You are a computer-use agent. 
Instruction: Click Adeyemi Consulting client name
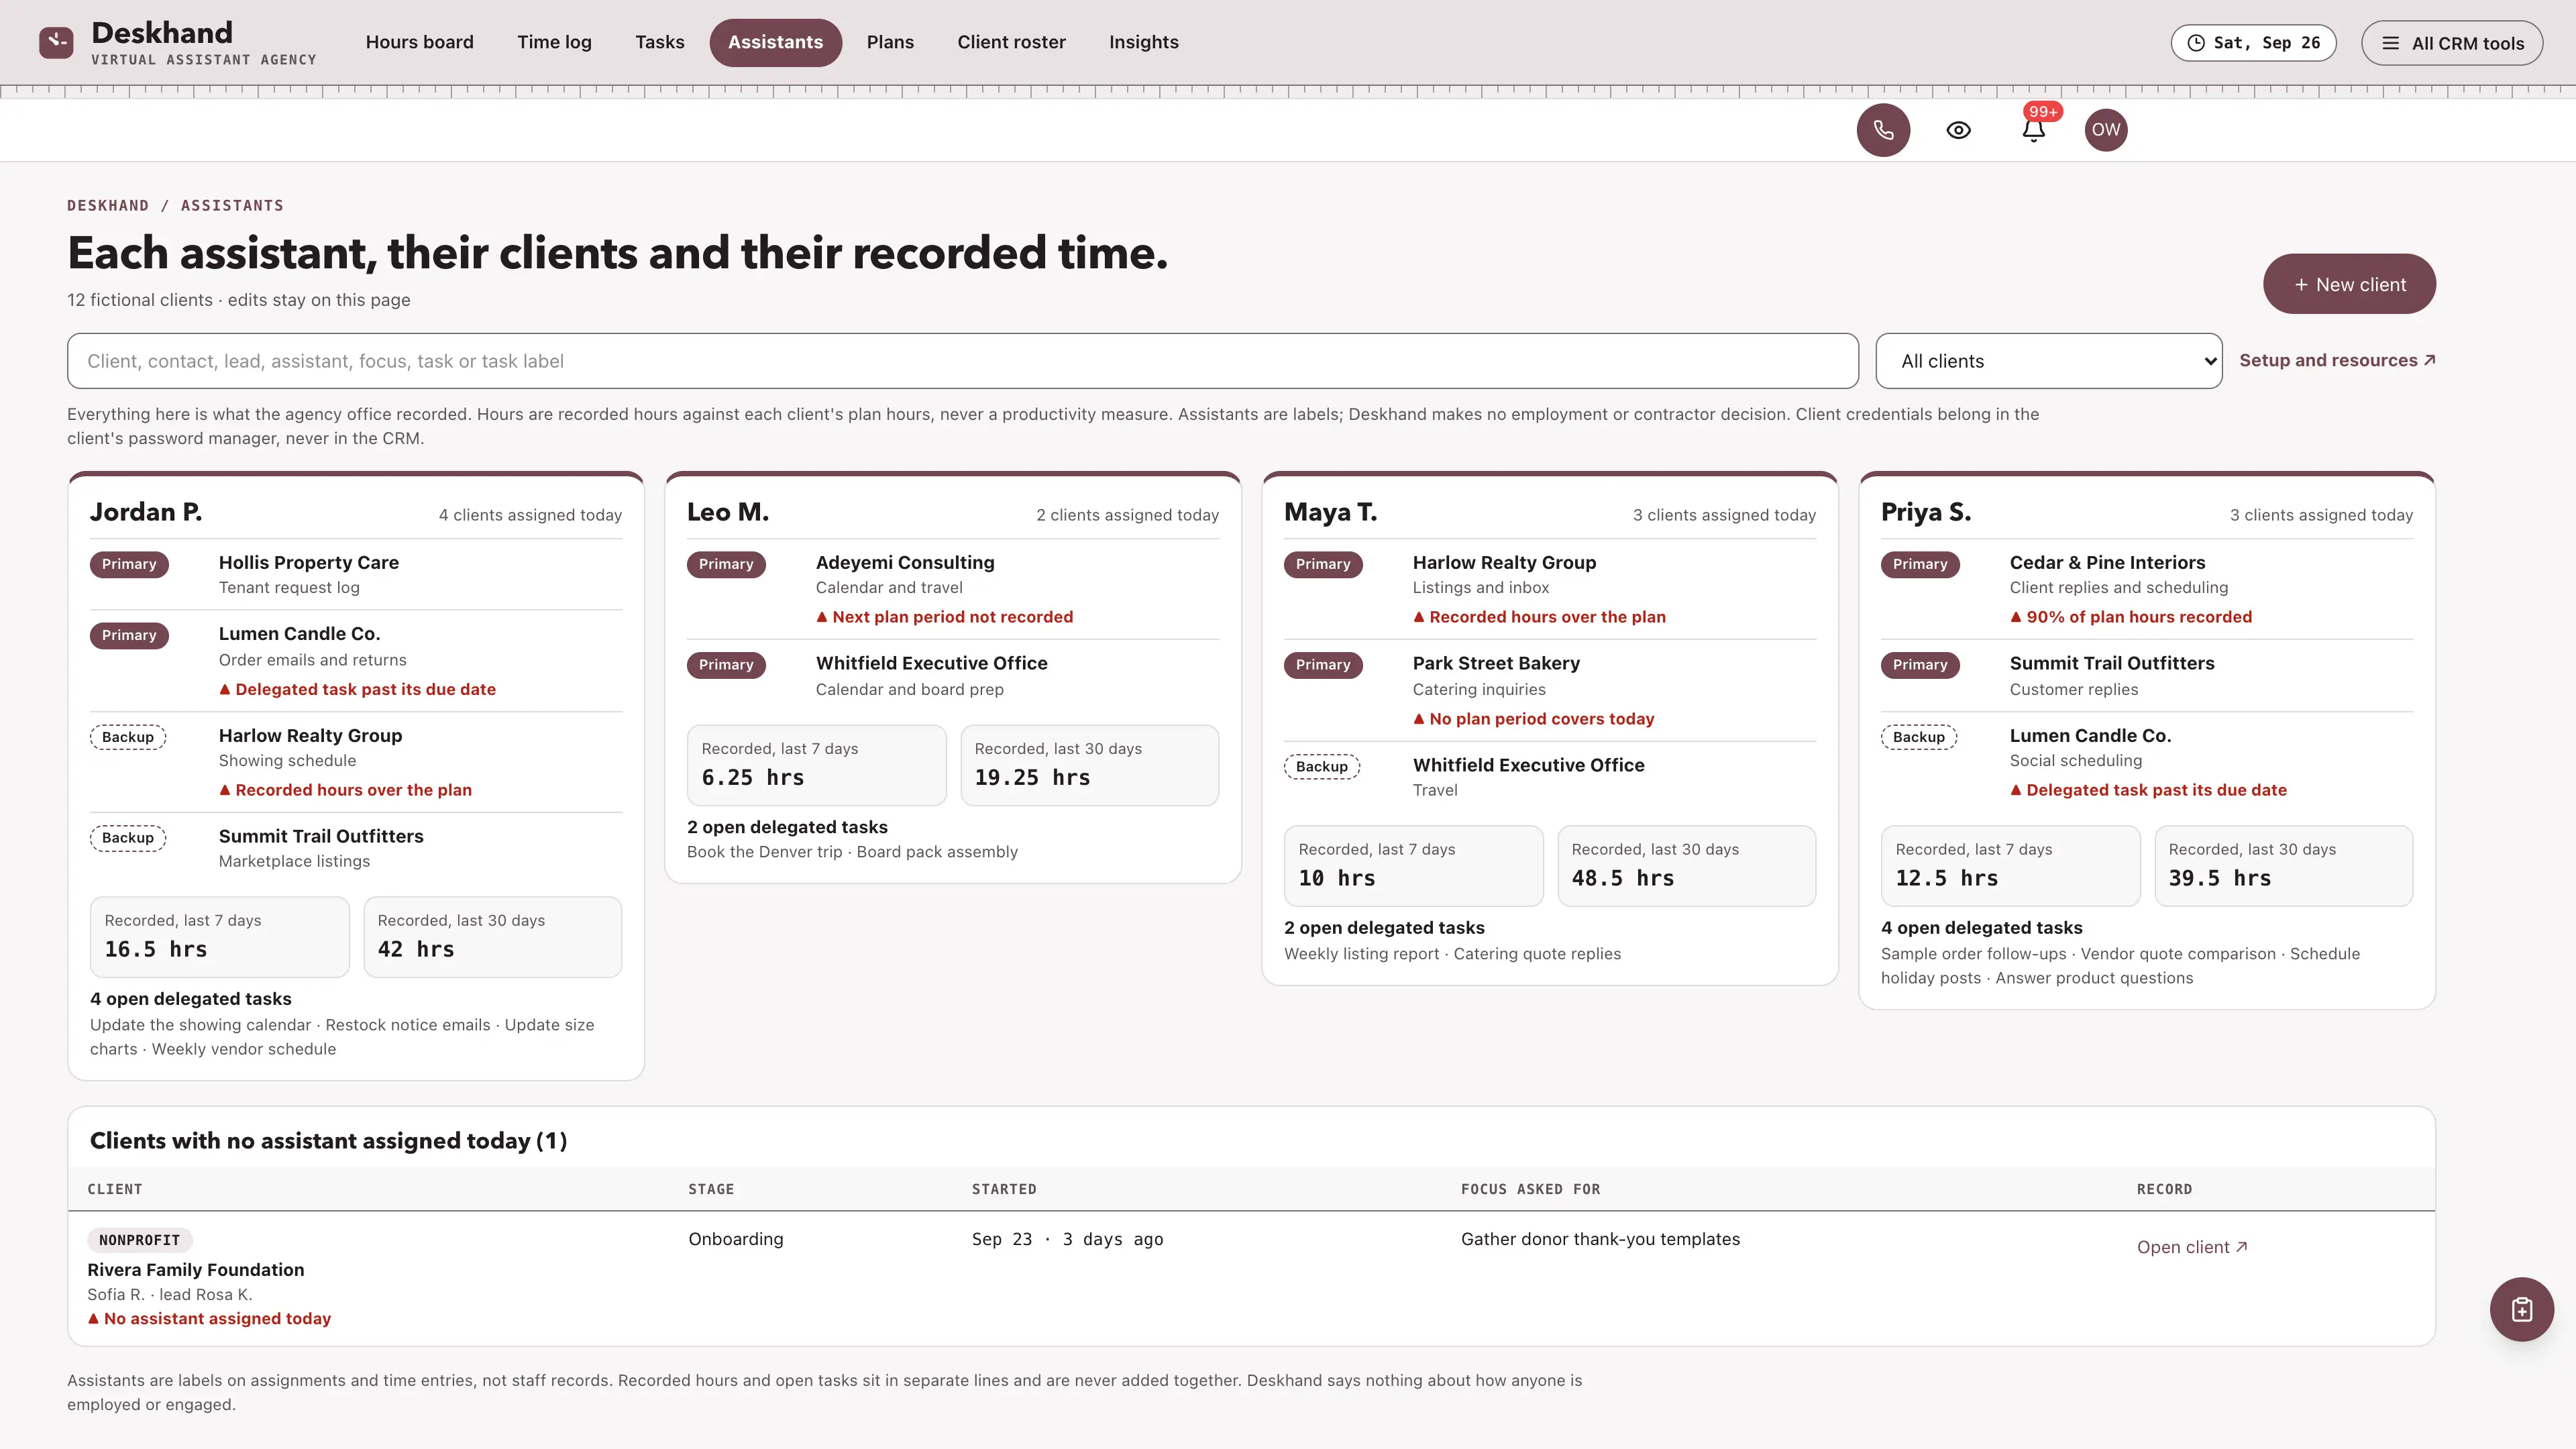click(905, 563)
